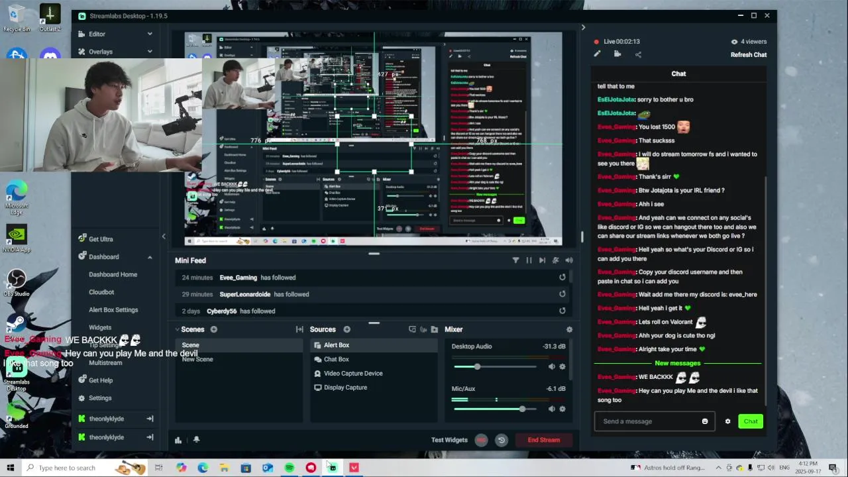This screenshot has width=848, height=477.
Task: Share the stream link
Action: tap(638, 54)
